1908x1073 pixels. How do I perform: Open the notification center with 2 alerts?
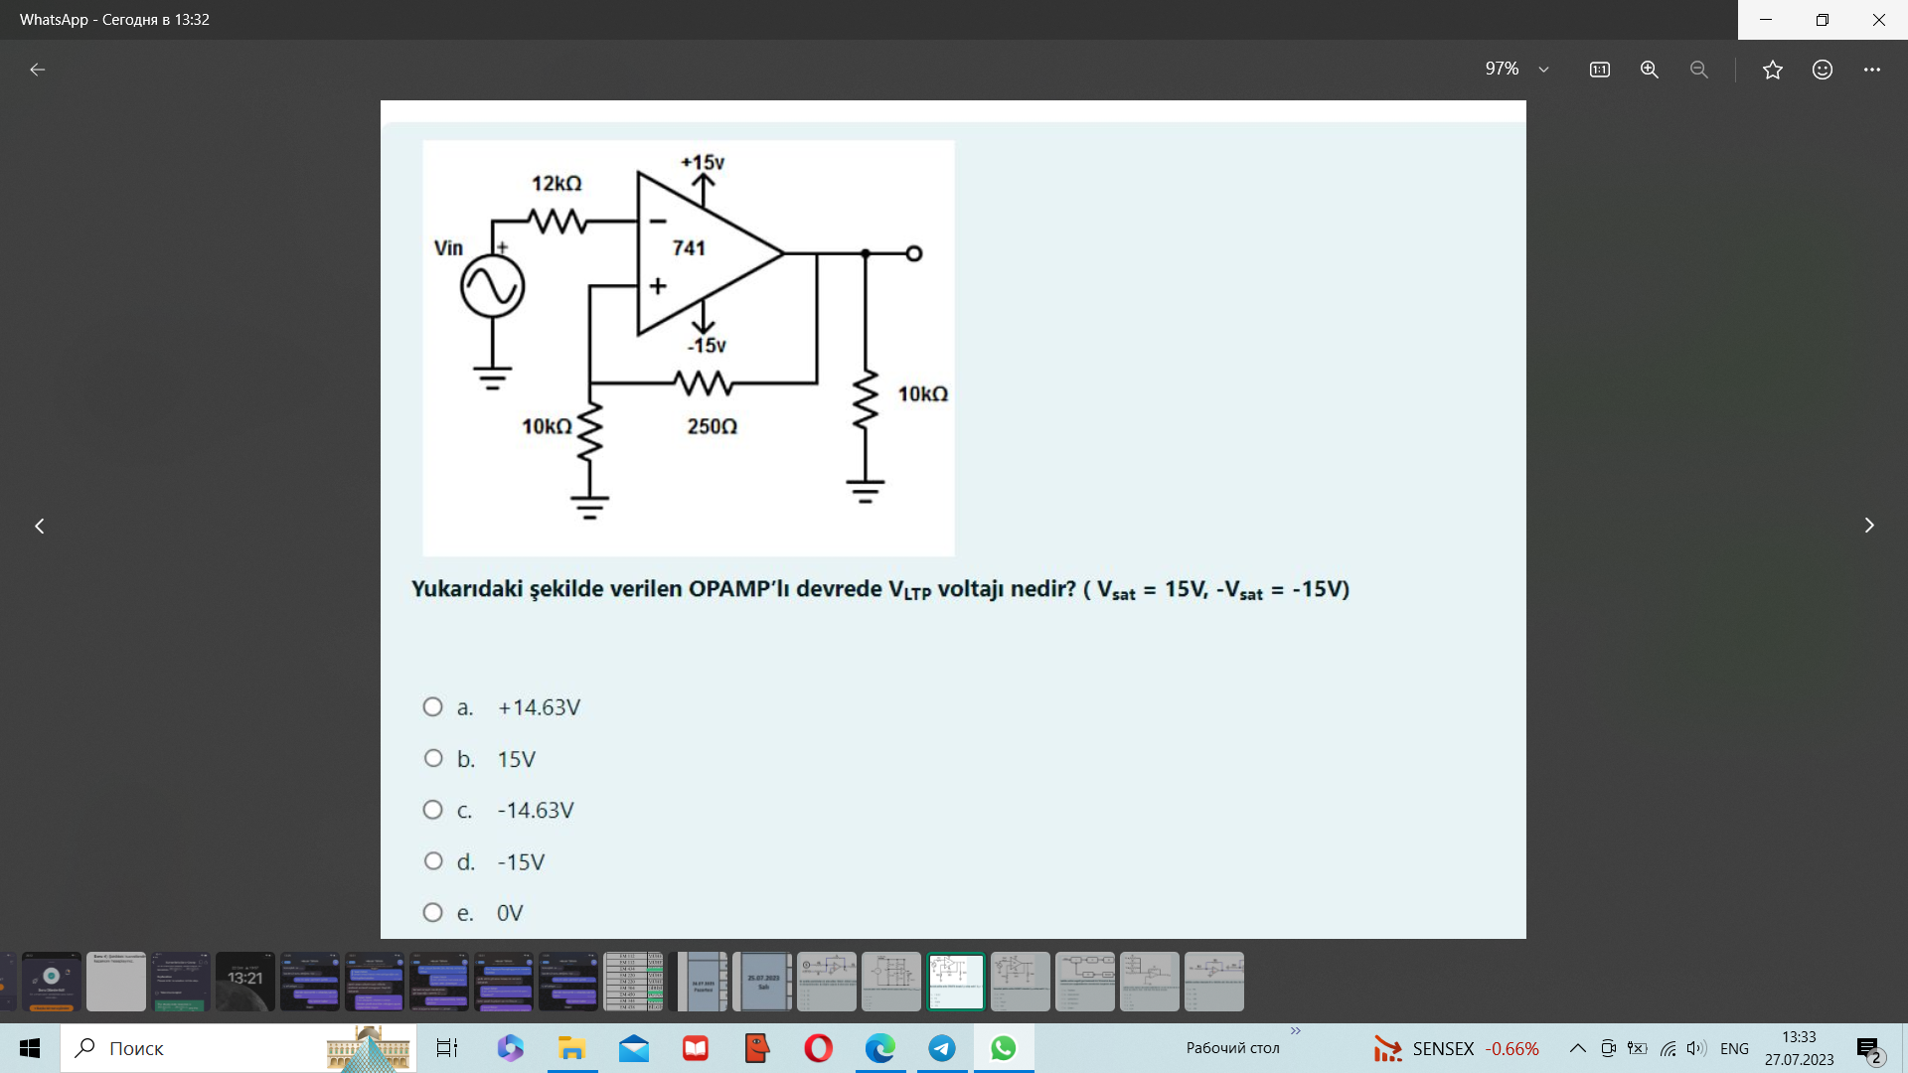click(1869, 1050)
